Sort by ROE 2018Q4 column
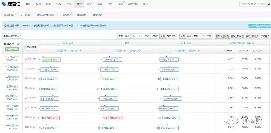Screen dimensions: 271x133 pyautogui.click(x=242, y=51)
